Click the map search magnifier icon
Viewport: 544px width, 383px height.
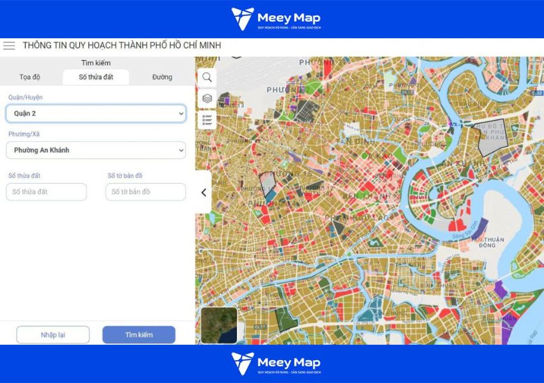click(207, 77)
